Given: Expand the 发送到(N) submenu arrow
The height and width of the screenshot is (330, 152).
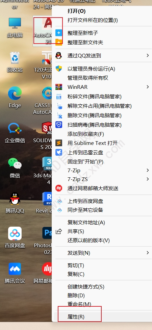Looking at the screenshot, I should pos(148,253).
